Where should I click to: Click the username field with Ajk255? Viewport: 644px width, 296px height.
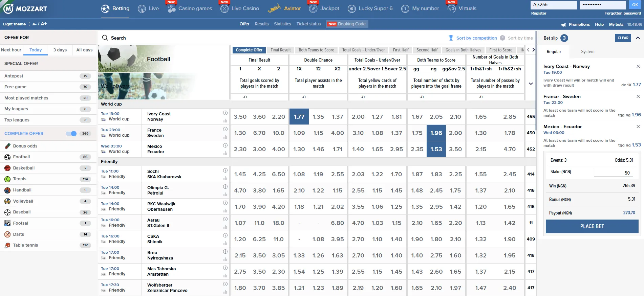point(554,5)
